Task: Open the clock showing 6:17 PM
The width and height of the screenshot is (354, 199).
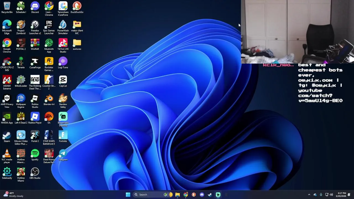Action: click(341, 195)
